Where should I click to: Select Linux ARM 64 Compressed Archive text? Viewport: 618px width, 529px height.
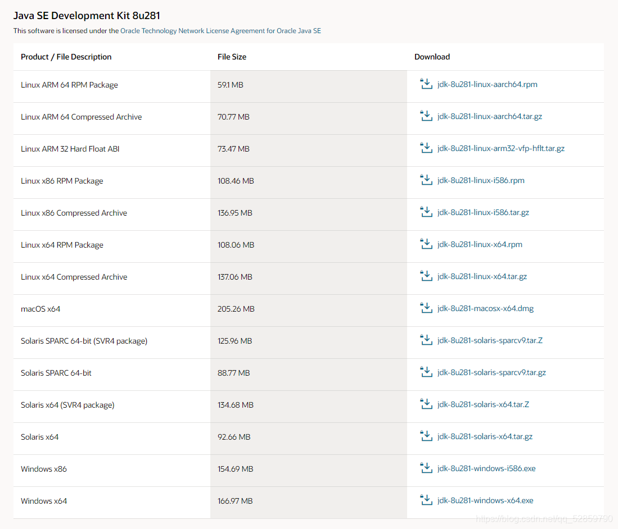coord(81,117)
